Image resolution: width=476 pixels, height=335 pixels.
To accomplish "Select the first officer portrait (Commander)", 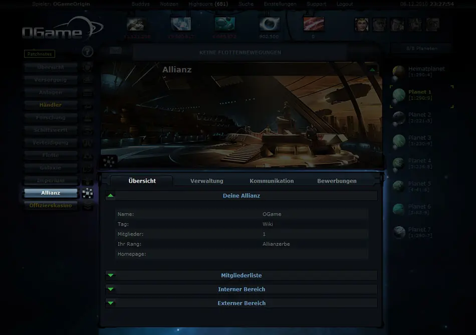I will (x=362, y=24).
